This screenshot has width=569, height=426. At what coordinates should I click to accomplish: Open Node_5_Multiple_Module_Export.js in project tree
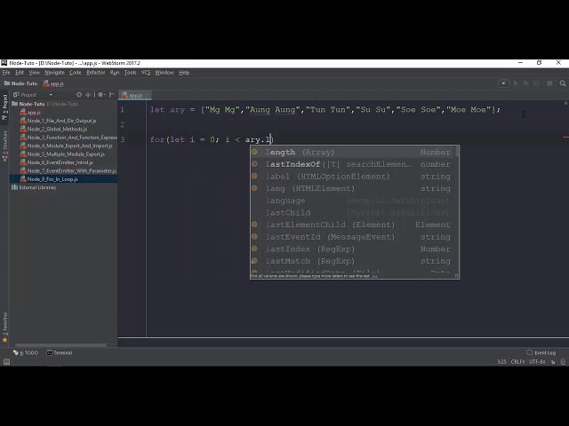click(65, 154)
